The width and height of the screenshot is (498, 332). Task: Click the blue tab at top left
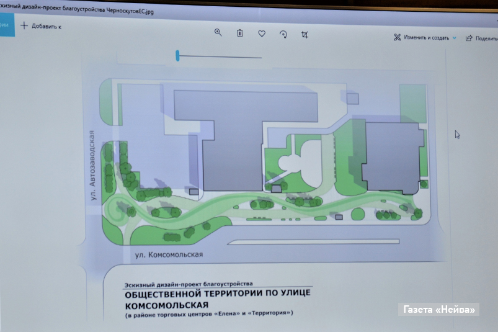[x=7, y=25]
